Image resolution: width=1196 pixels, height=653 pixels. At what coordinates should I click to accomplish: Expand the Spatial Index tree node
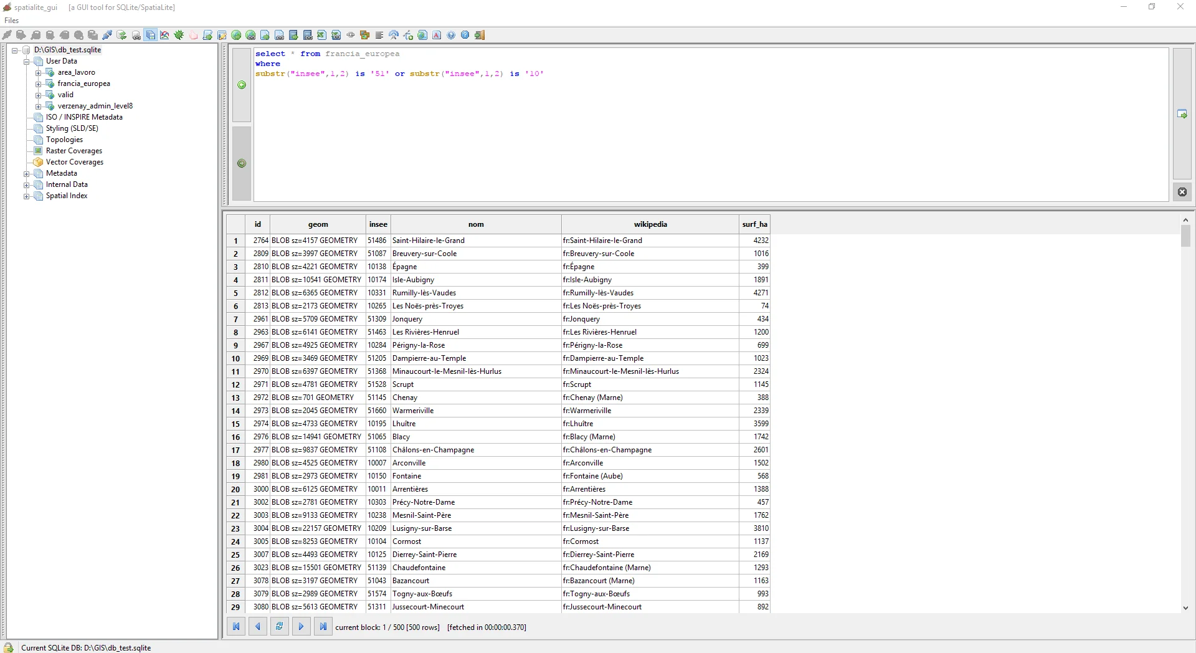point(27,196)
